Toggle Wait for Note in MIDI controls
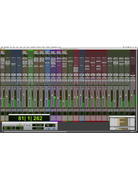 click(x=46, y=129)
